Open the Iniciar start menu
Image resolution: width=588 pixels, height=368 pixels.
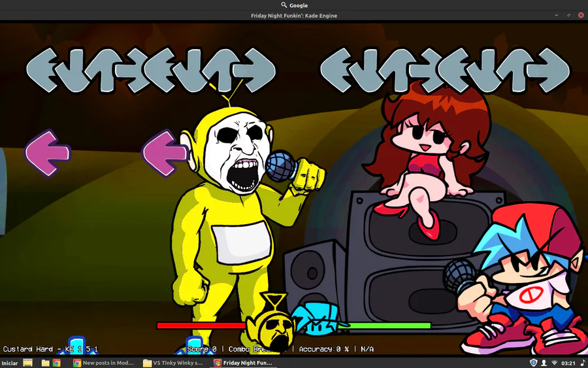(9, 363)
